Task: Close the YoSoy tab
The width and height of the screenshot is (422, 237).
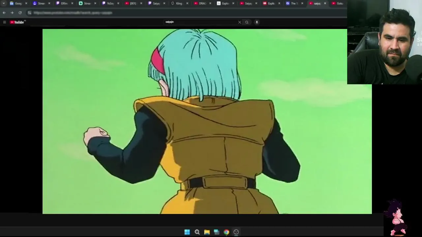Action: click(118, 3)
